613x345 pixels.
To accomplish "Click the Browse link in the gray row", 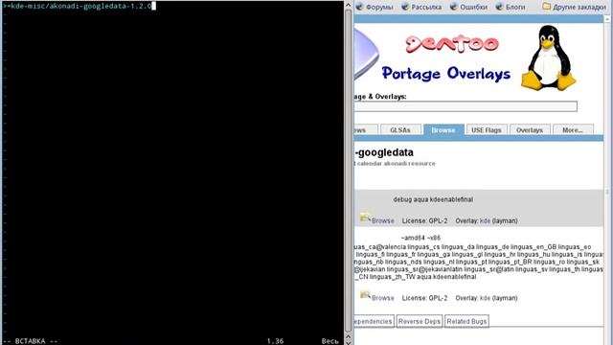I will click(383, 221).
